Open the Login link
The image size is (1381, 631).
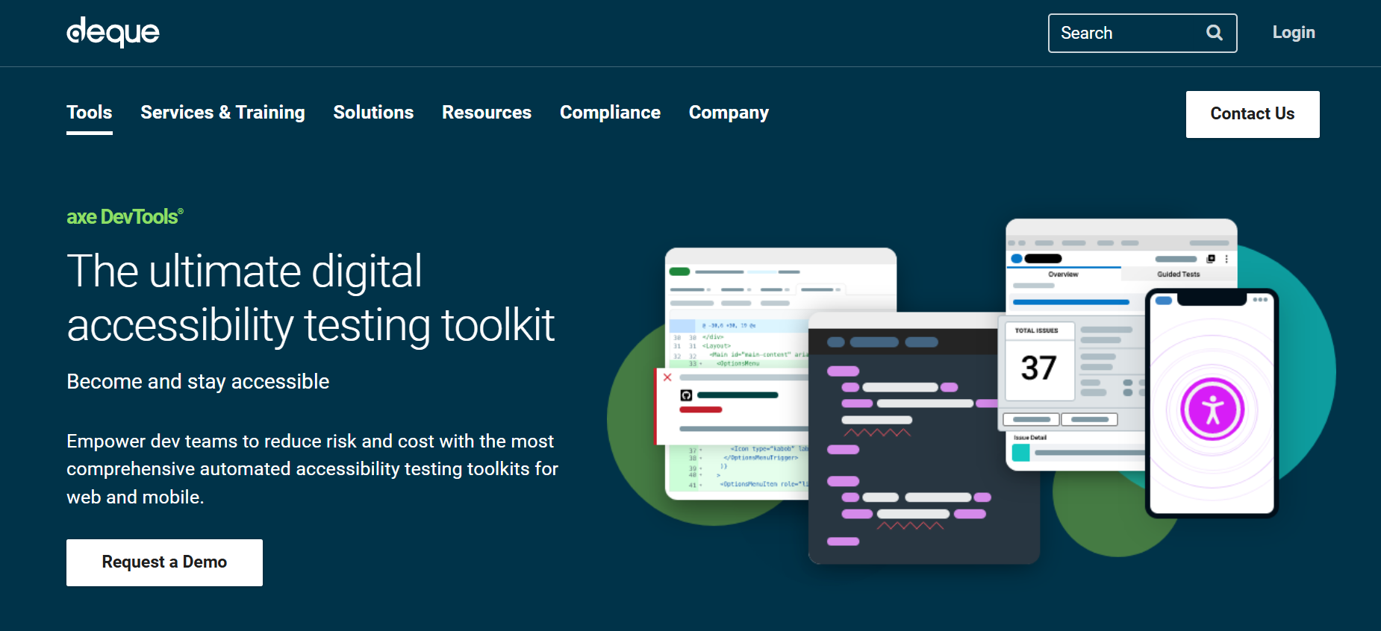(1294, 33)
